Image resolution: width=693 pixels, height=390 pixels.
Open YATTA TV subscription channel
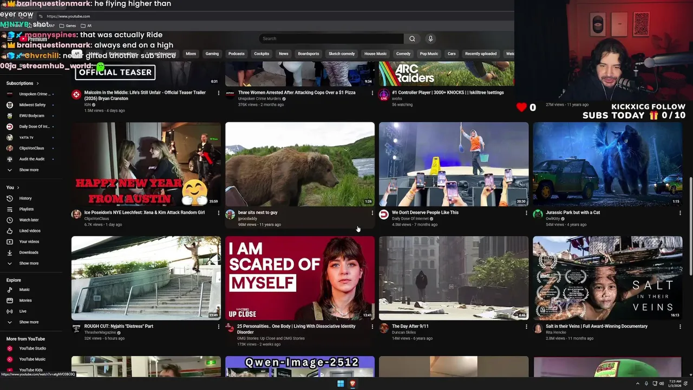tap(27, 138)
